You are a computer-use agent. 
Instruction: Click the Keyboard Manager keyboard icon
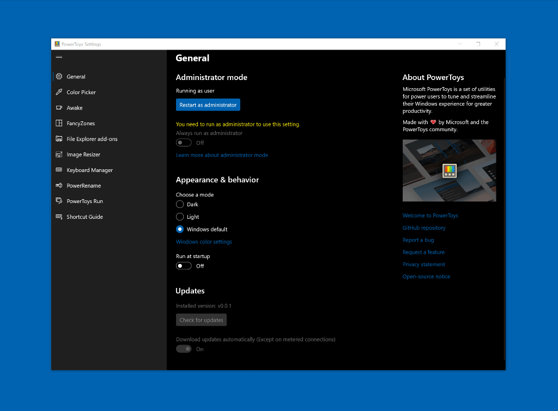point(59,170)
